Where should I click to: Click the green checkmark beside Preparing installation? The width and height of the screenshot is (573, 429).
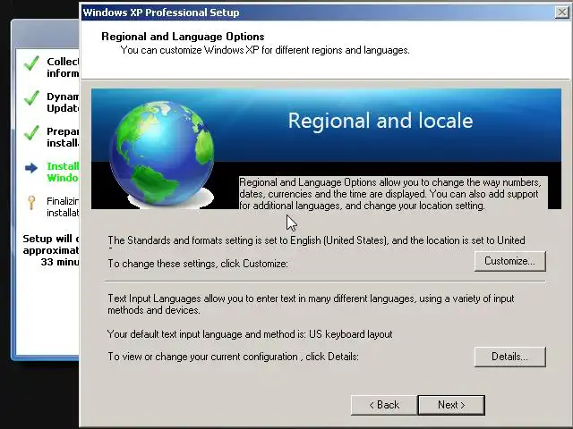31,133
